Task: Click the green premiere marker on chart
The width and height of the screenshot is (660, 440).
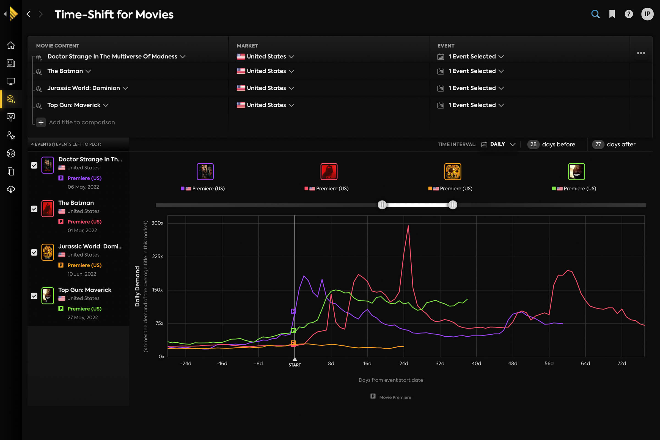Action: tap(293, 330)
